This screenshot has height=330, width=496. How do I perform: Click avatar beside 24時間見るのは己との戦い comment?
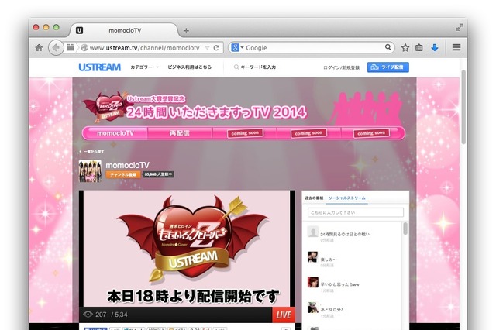pos(313,232)
